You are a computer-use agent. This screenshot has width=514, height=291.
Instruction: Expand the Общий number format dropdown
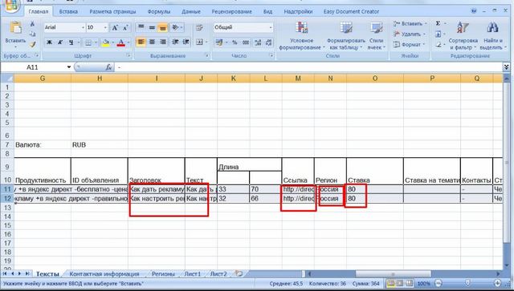(x=271, y=27)
